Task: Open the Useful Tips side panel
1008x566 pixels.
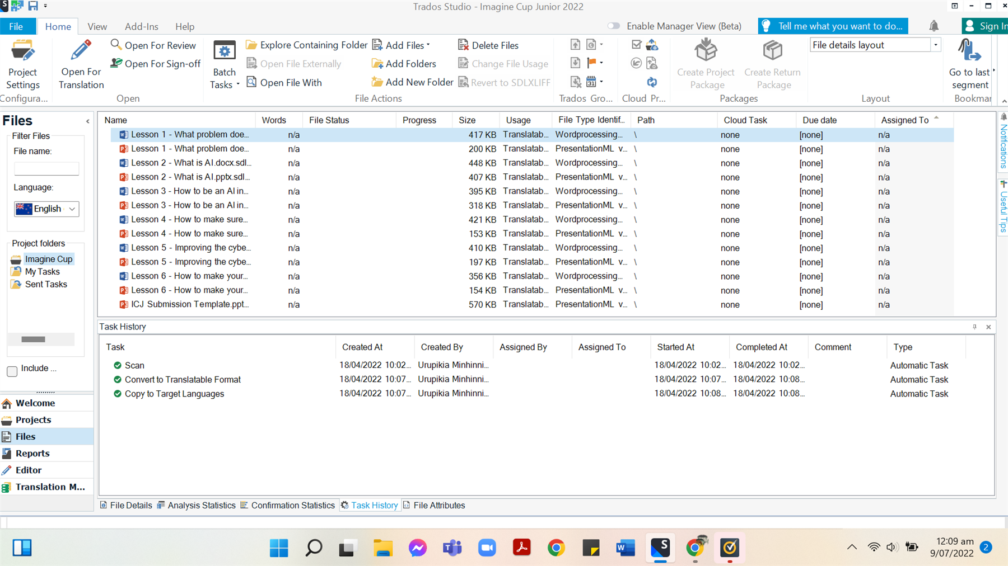Action: [1003, 207]
